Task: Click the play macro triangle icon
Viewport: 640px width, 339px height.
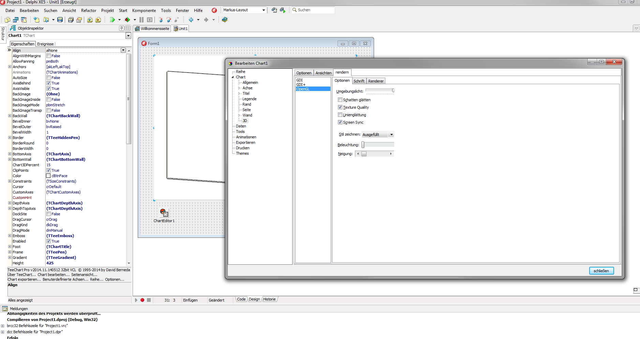Action: click(136, 300)
